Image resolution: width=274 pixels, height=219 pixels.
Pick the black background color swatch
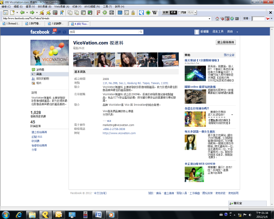click(173, 12)
